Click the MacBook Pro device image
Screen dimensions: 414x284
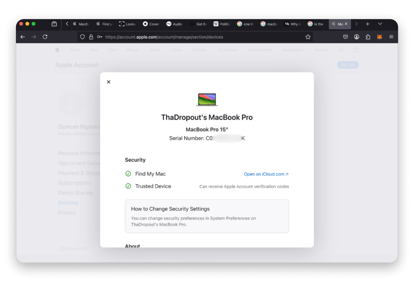pyautogui.click(x=207, y=100)
